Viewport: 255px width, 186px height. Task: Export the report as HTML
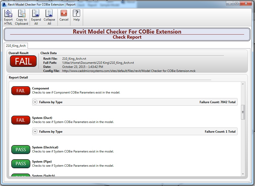tap(8, 16)
